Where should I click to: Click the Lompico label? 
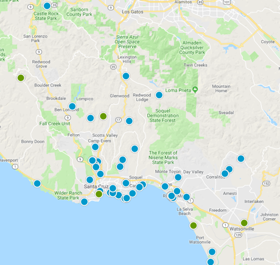point(85,99)
